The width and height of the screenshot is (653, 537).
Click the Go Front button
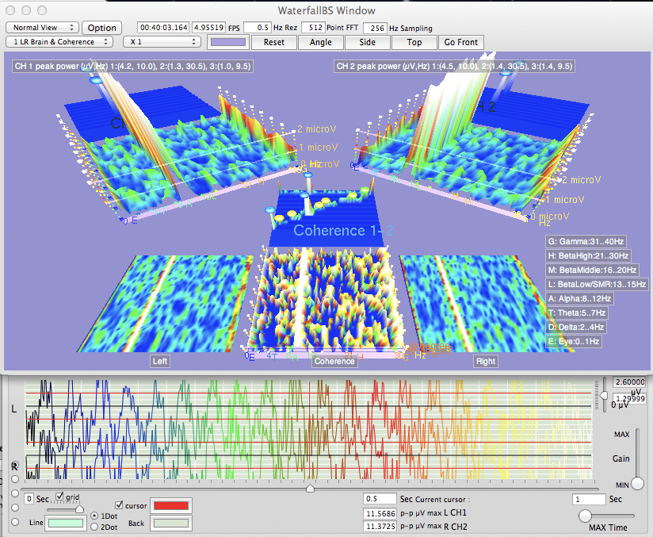tap(460, 42)
